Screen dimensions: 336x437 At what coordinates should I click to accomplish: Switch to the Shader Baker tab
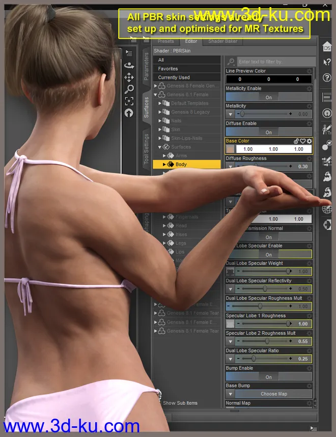point(223,41)
